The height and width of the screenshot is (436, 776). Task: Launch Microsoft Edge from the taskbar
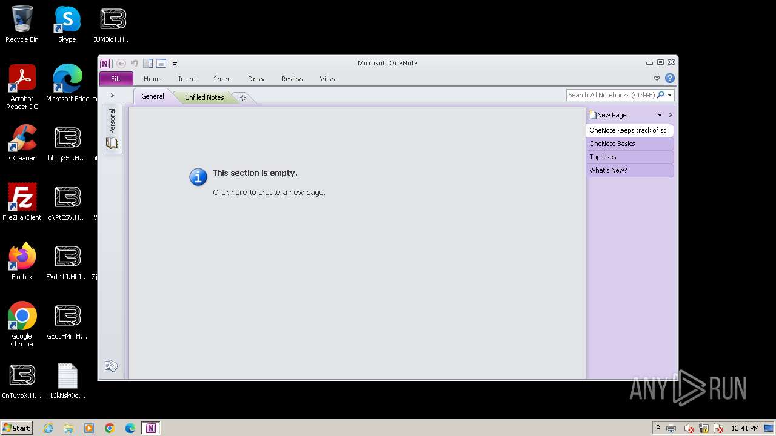pos(130,428)
